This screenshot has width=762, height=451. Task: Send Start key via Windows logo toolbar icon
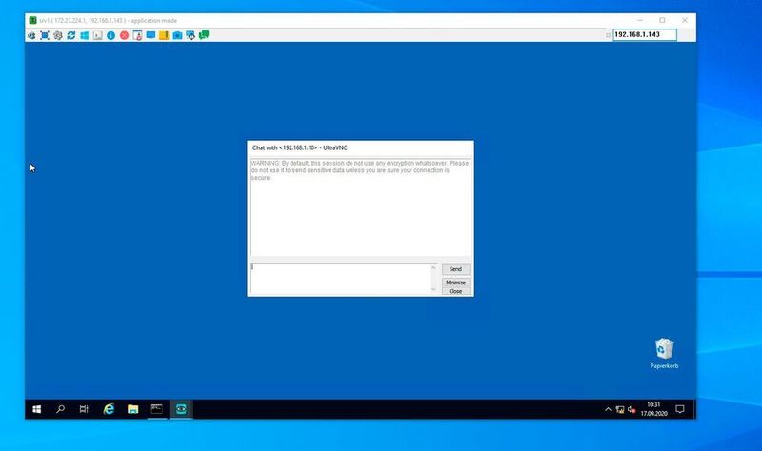point(85,35)
